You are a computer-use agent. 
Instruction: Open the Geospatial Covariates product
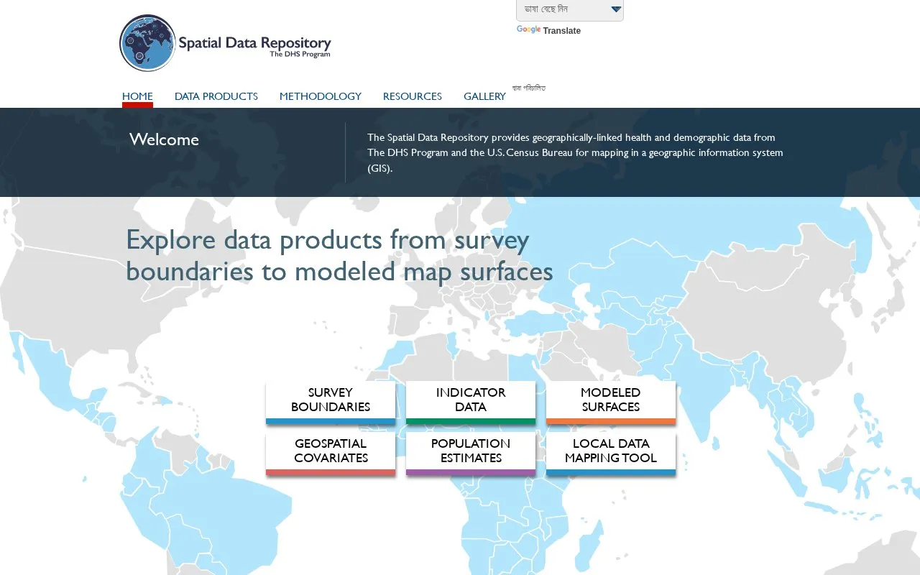pos(331,454)
